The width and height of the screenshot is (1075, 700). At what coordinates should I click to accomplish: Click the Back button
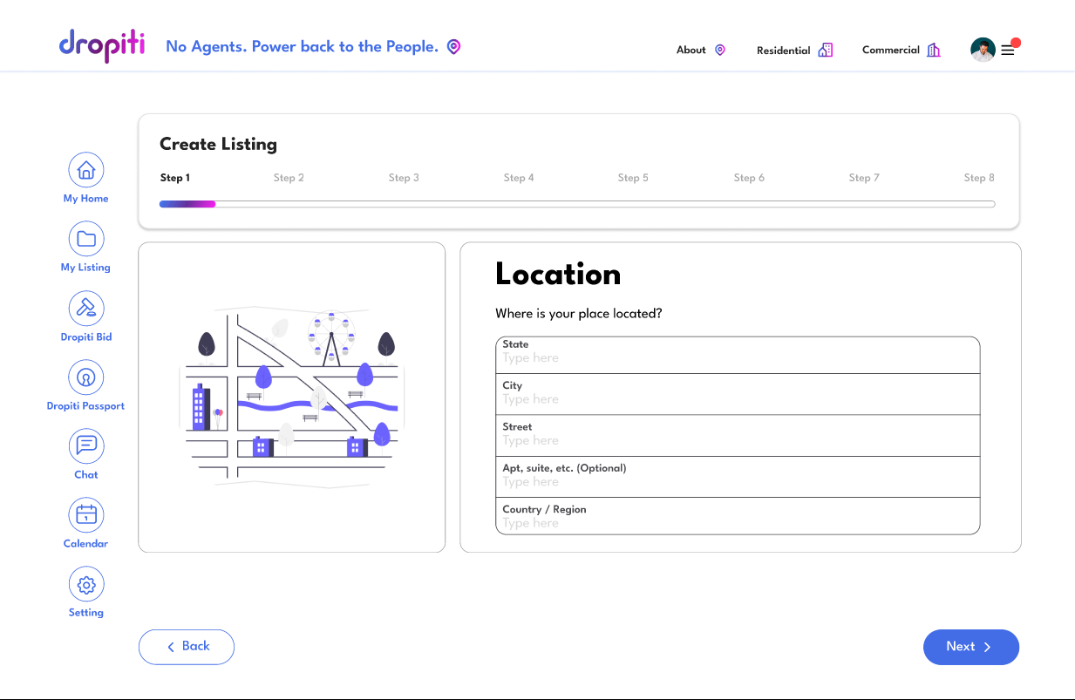coord(187,647)
